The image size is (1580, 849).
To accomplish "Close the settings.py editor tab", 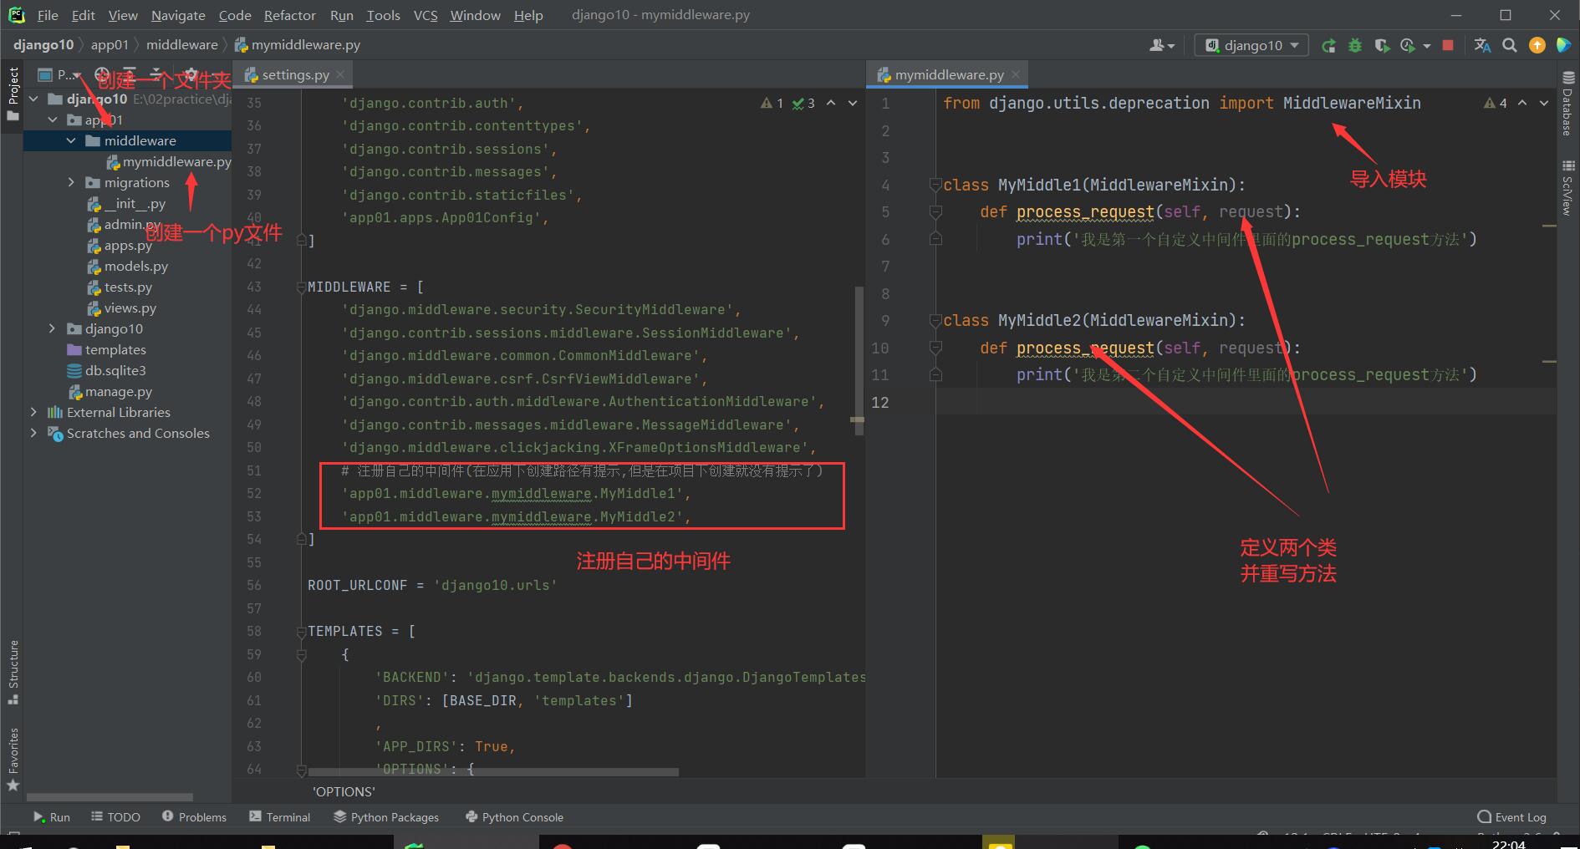I will tap(340, 74).
